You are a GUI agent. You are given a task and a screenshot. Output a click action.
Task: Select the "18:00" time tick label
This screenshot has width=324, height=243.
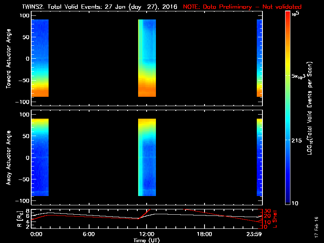pos(205,234)
